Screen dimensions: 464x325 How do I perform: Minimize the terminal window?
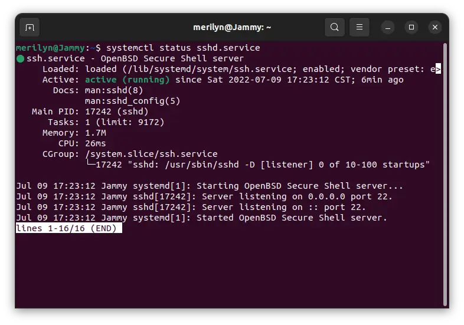388,27
